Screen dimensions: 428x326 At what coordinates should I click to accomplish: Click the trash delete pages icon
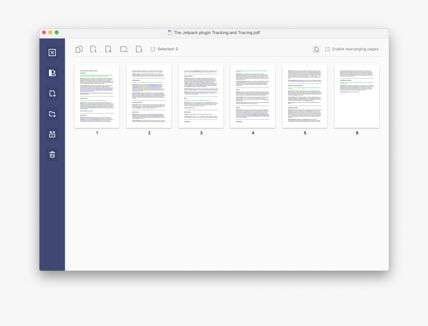(52, 154)
